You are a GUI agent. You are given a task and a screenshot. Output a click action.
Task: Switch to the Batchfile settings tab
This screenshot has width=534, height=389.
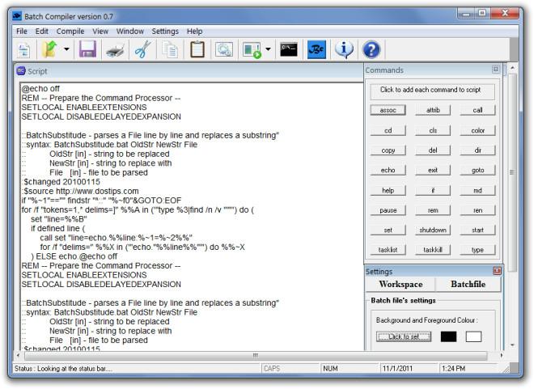point(468,284)
